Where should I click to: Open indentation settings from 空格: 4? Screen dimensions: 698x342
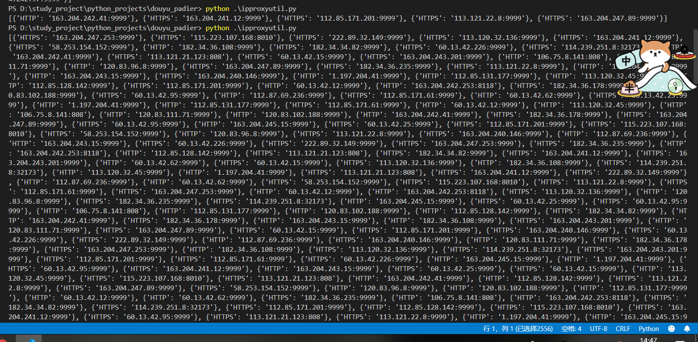point(571,328)
